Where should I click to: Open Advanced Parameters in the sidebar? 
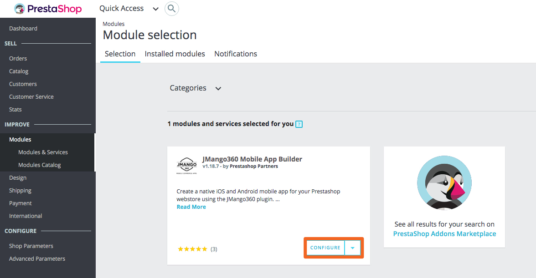point(37,258)
